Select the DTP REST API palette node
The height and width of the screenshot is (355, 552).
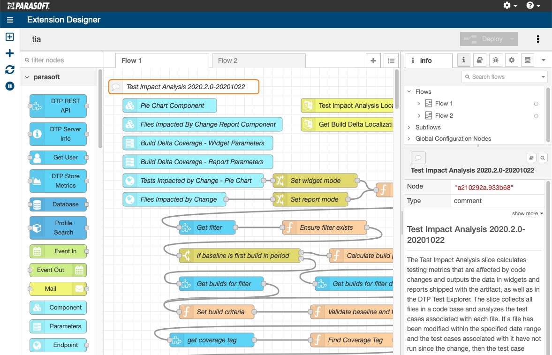point(58,106)
